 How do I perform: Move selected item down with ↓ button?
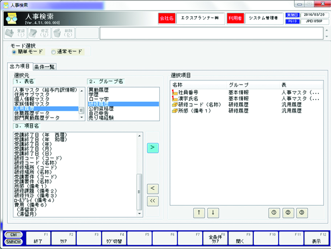coord(213,213)
